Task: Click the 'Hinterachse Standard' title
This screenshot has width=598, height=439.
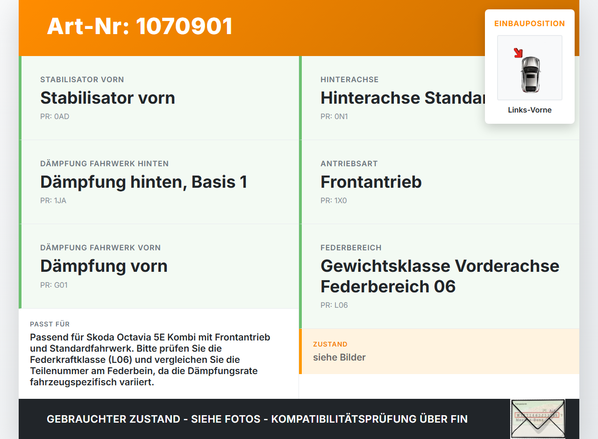Action: [403, 98]
